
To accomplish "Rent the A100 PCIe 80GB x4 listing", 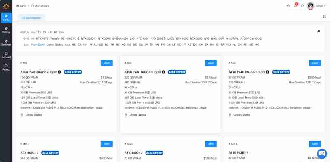I will [x=210, y=63].
